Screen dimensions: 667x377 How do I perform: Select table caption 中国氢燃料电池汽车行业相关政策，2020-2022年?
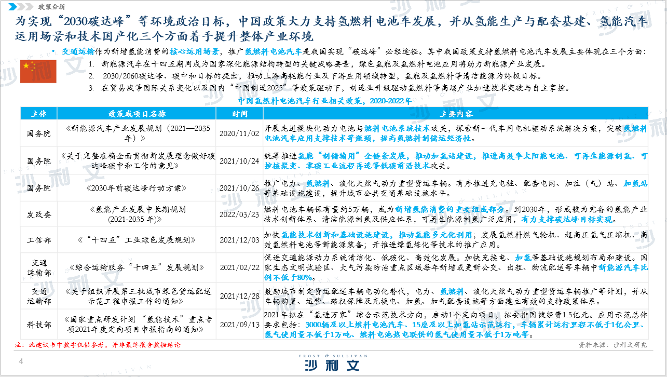(325, 101)
